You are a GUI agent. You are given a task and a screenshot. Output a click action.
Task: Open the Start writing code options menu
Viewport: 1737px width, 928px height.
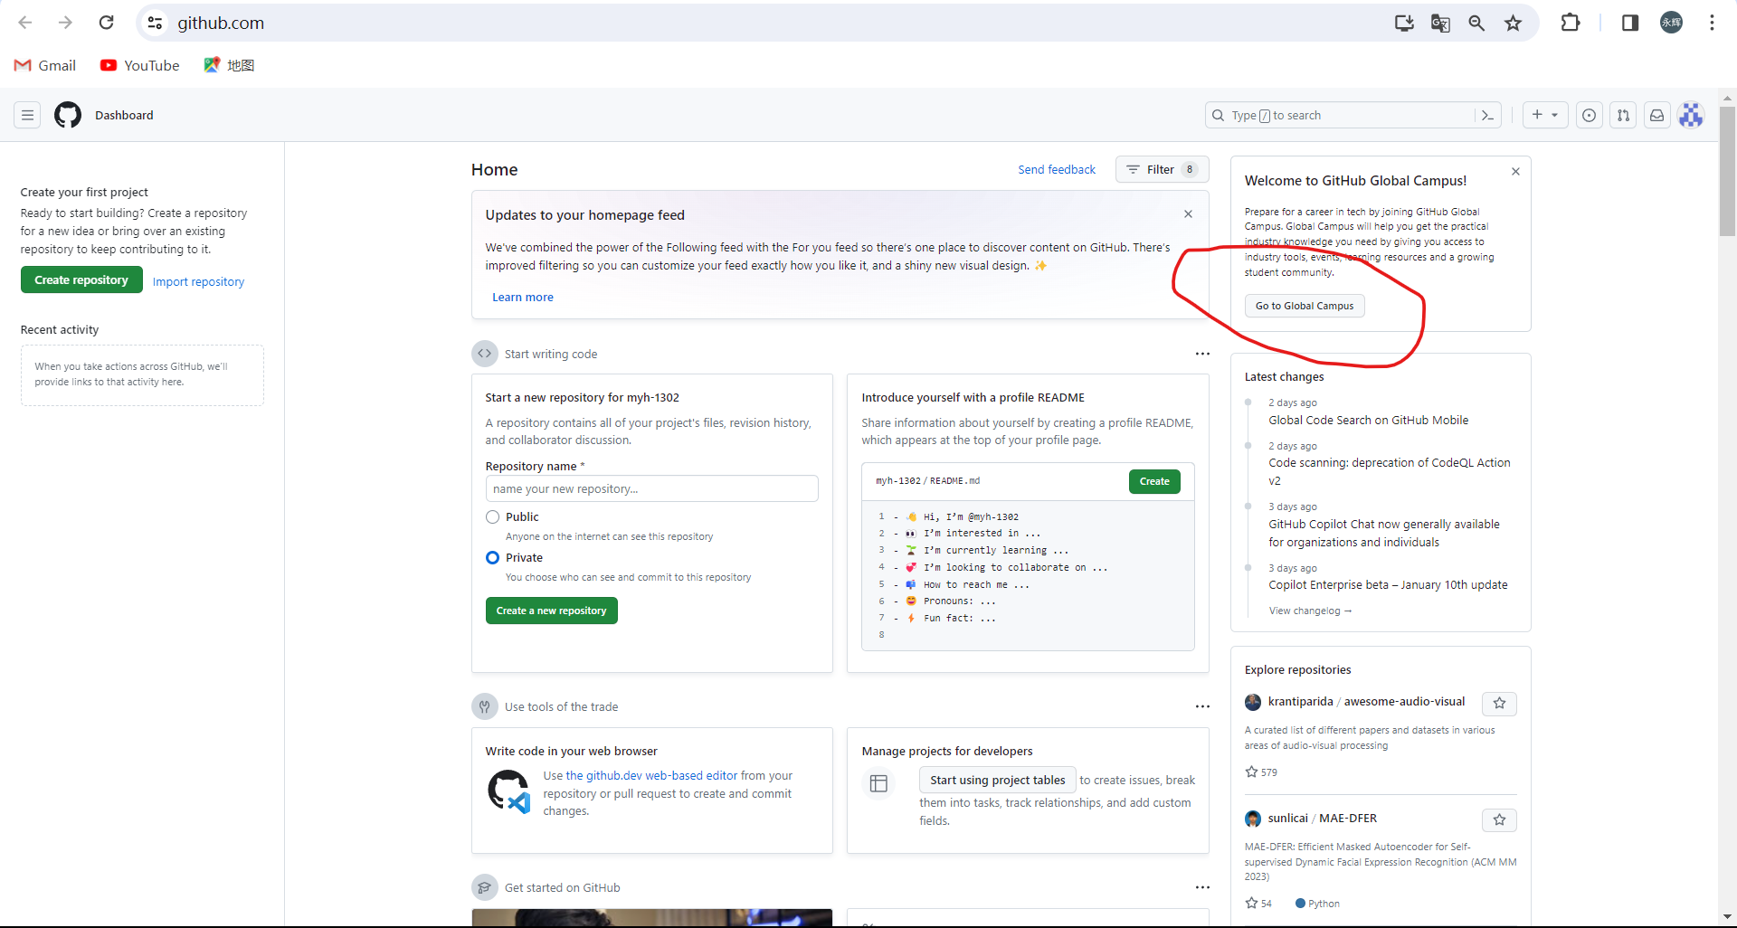[1202, 354]
